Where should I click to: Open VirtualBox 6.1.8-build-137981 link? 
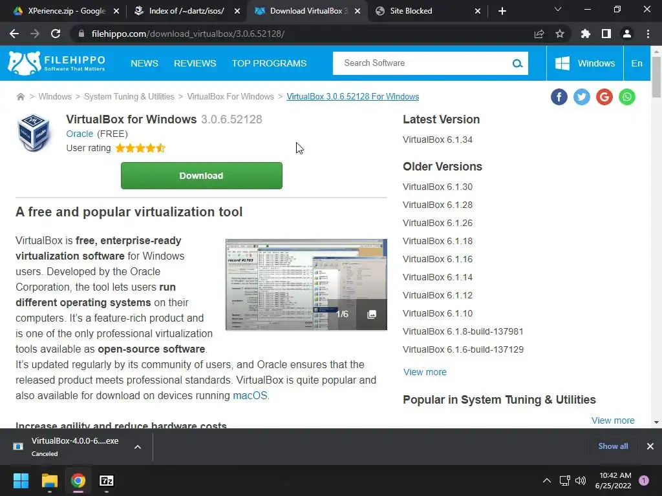click(x=463, y=331)
